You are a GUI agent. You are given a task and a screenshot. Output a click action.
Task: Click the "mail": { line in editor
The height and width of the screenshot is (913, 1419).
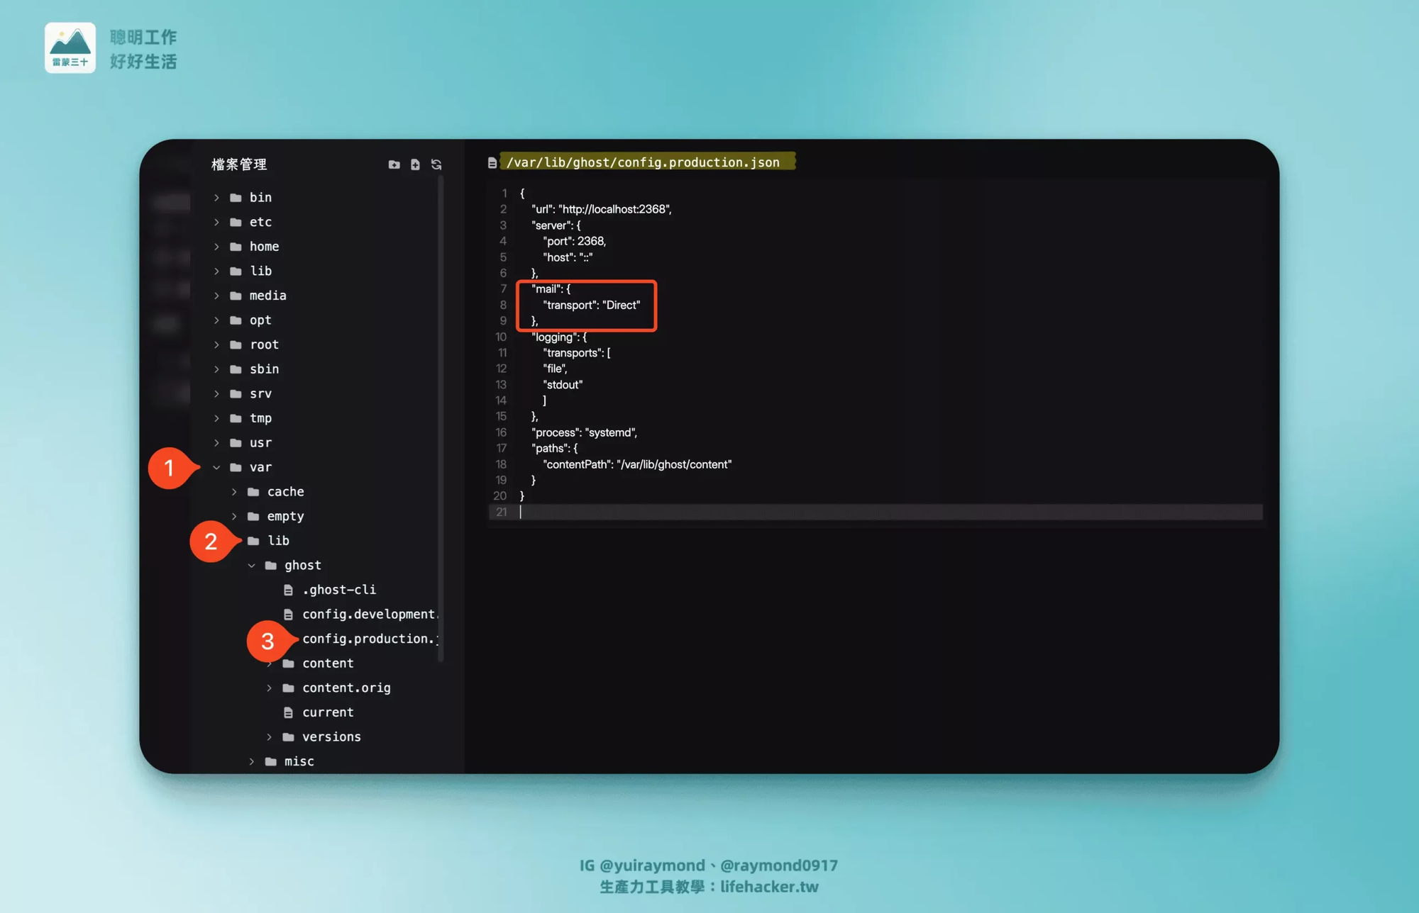tap(551, 289)
